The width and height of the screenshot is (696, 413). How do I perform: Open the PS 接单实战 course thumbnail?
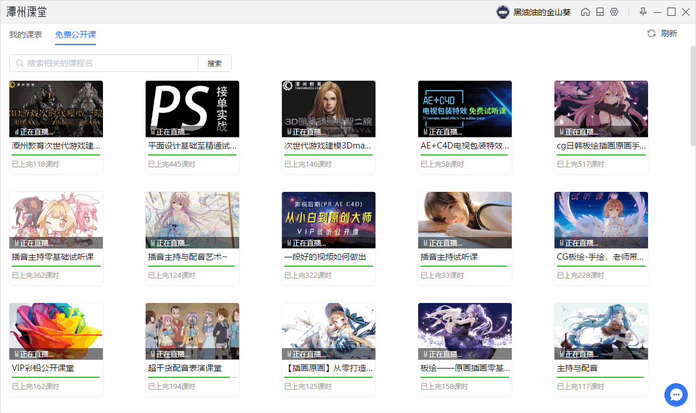pyautogui.click(x=192, y=109)
